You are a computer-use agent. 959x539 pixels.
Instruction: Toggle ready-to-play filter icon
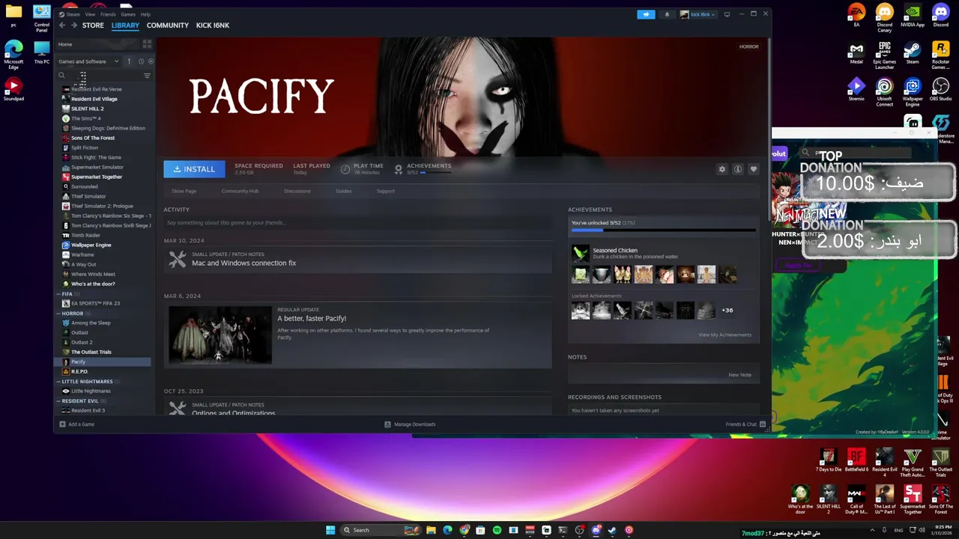pos(151,61)
